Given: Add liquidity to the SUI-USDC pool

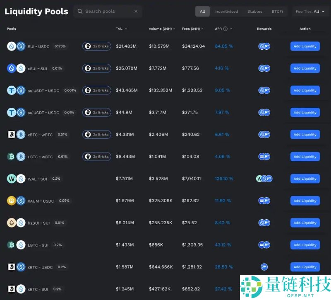Looking at the screenshot, I should pos(305,46).
